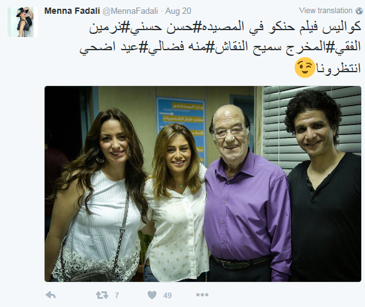Click the globe icon beside View translation
The image size is (365, 307).
359,11
